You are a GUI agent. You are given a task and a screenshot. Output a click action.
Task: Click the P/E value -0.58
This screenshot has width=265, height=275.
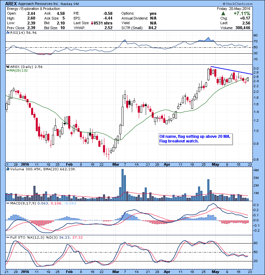[108, 14]
